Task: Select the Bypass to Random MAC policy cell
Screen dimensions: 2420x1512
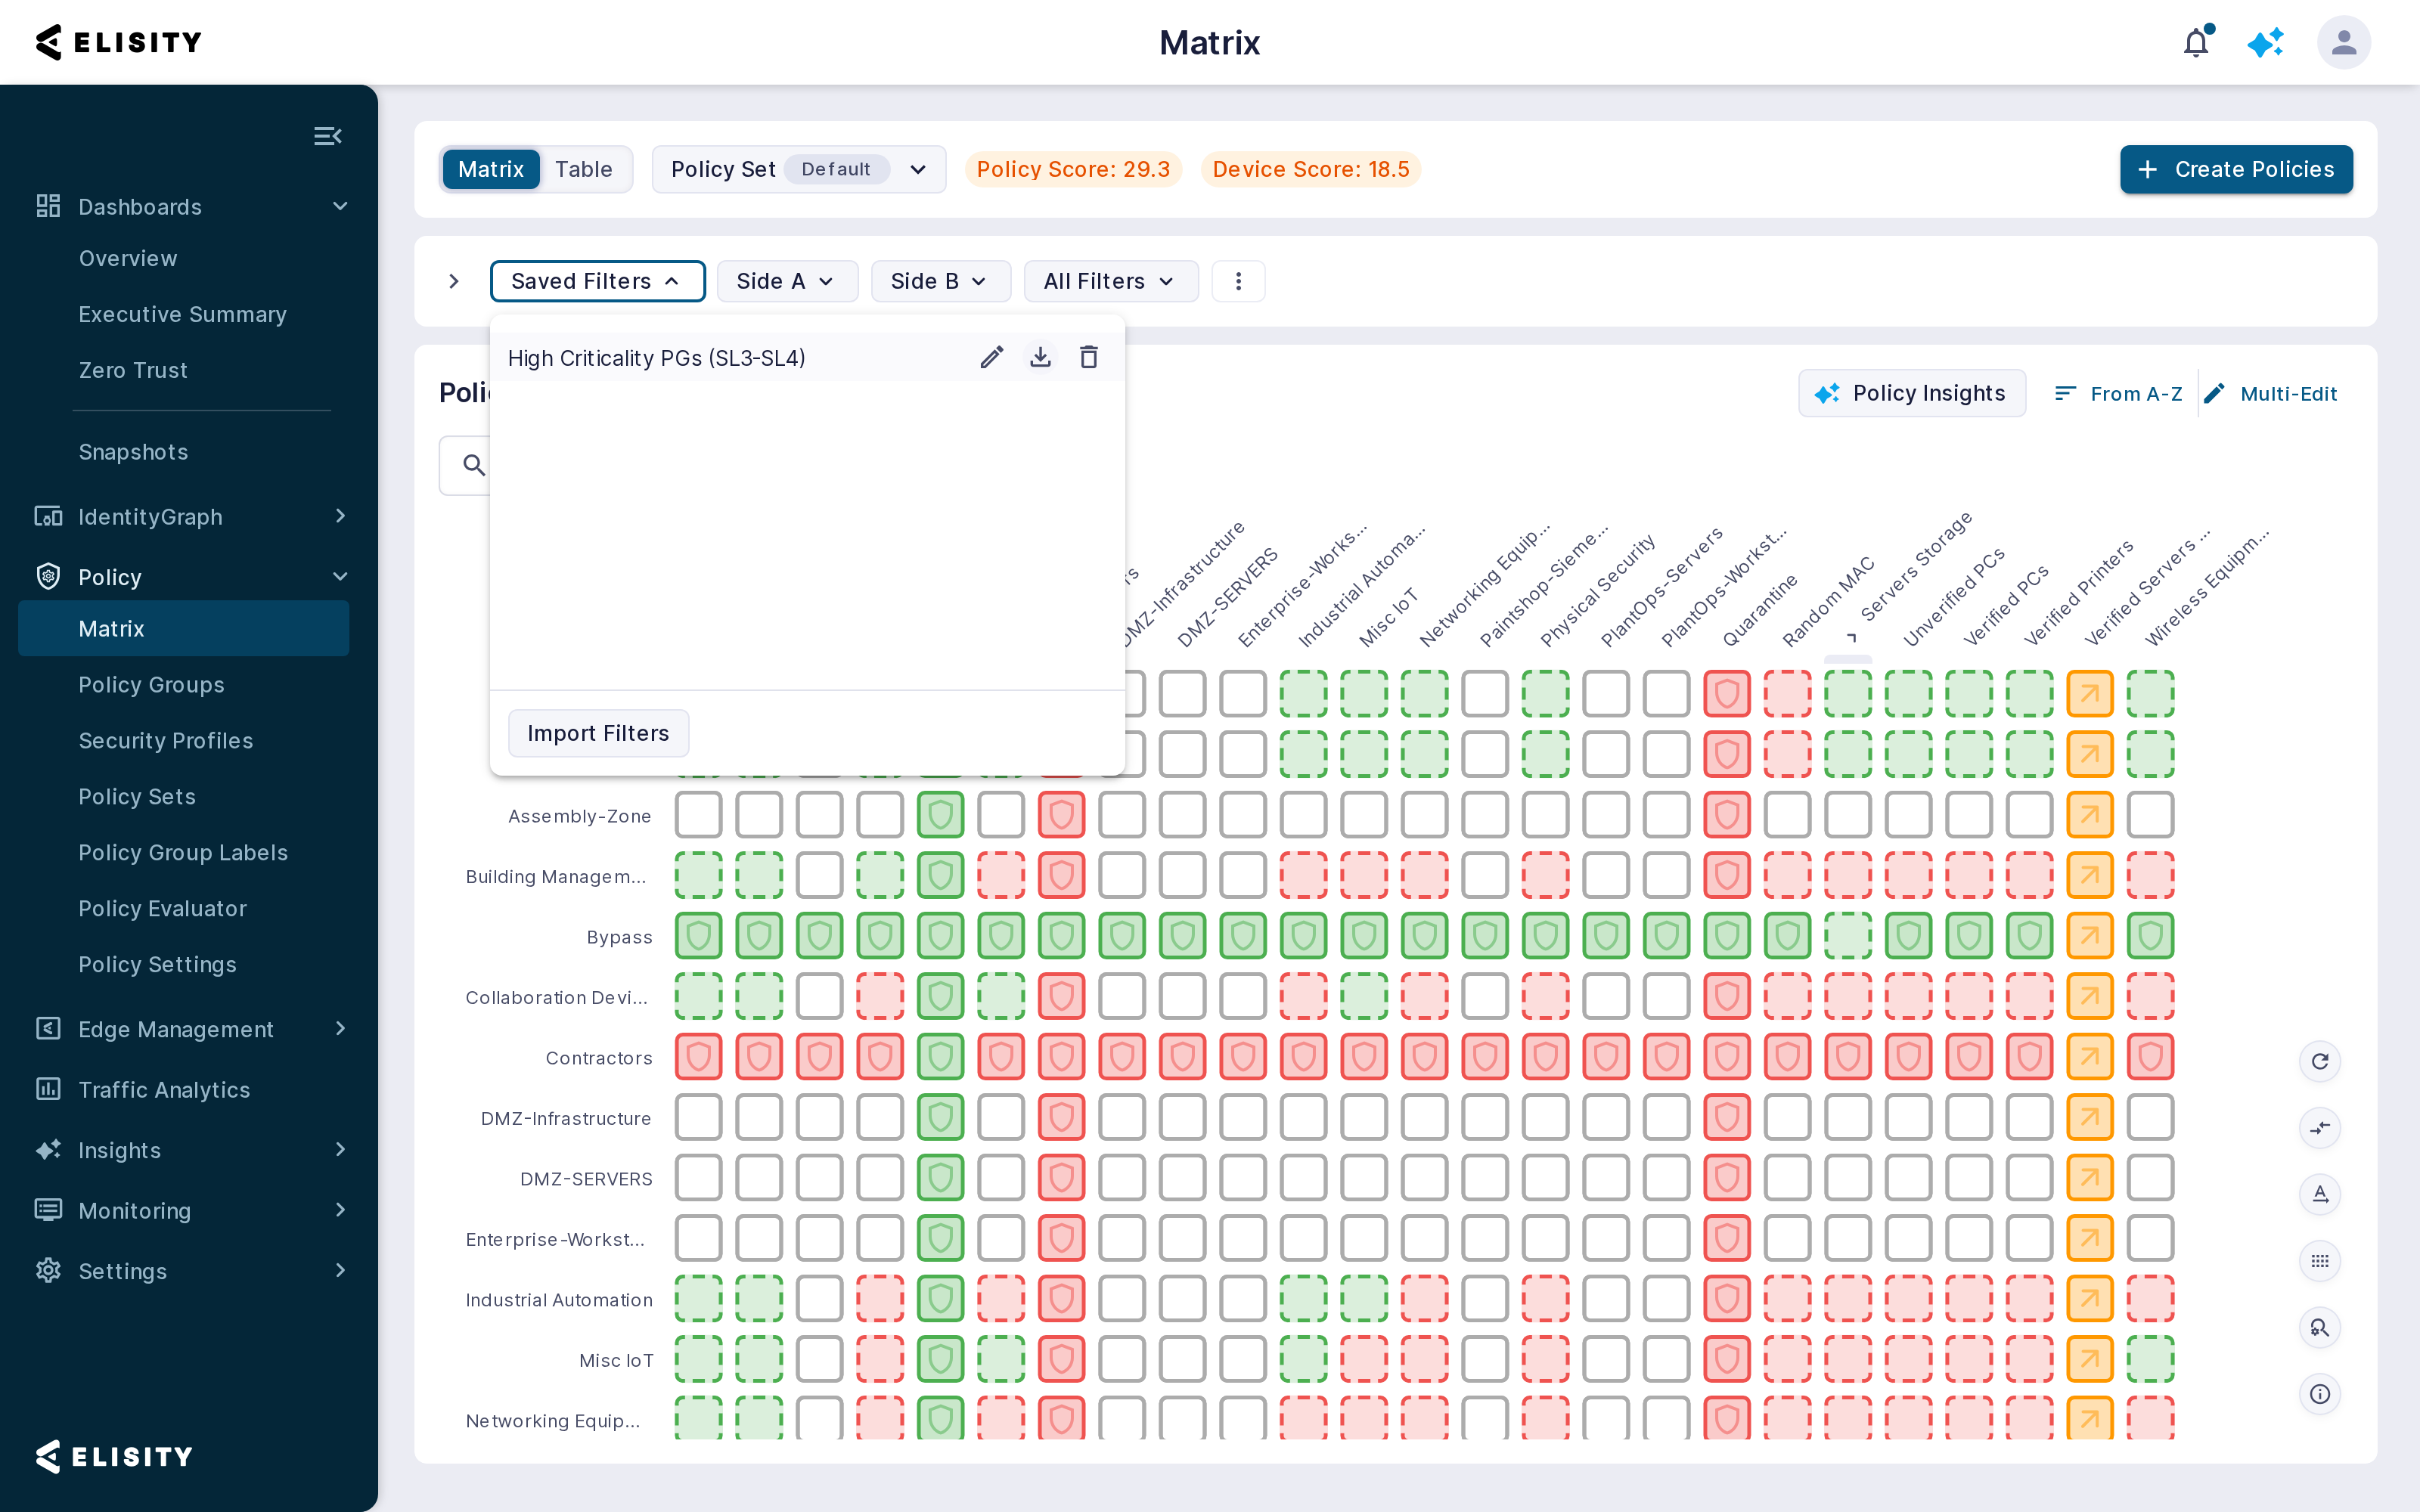Action: (x=1787, y=936)
